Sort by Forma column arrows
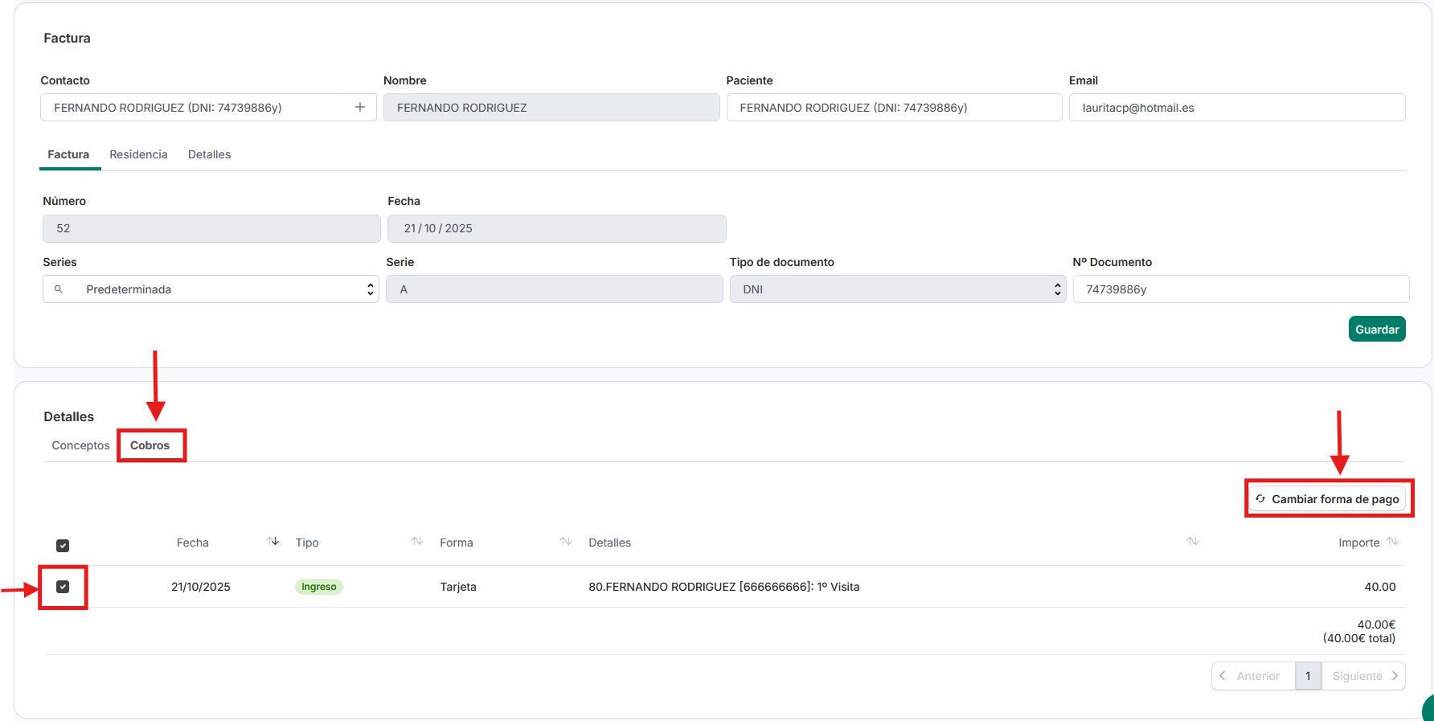This screenshot has height=721, width=1434. (x=566, y=542)
